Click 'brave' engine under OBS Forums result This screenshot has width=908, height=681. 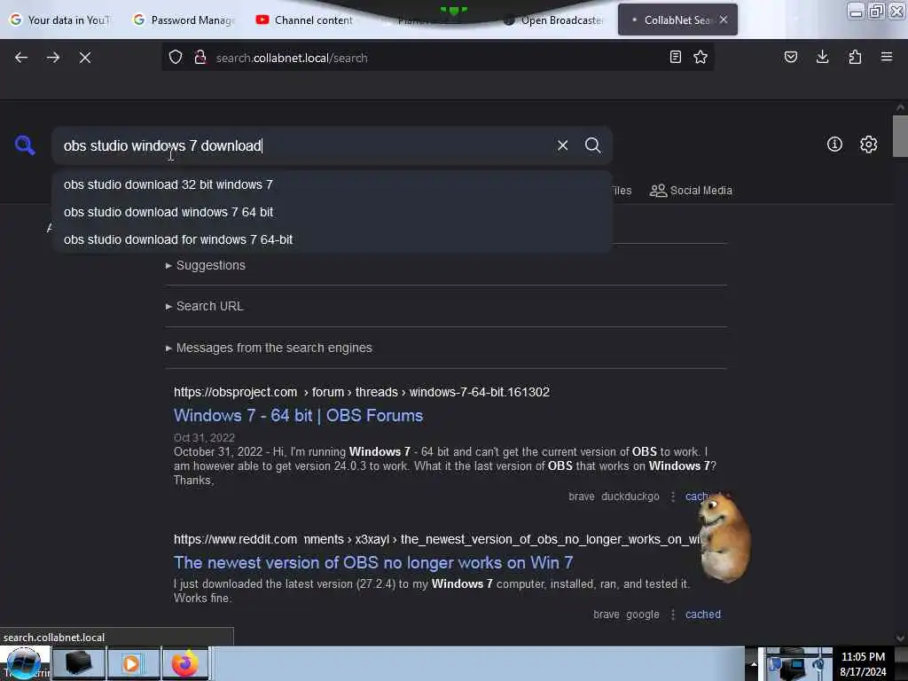(x=582, y=497)
